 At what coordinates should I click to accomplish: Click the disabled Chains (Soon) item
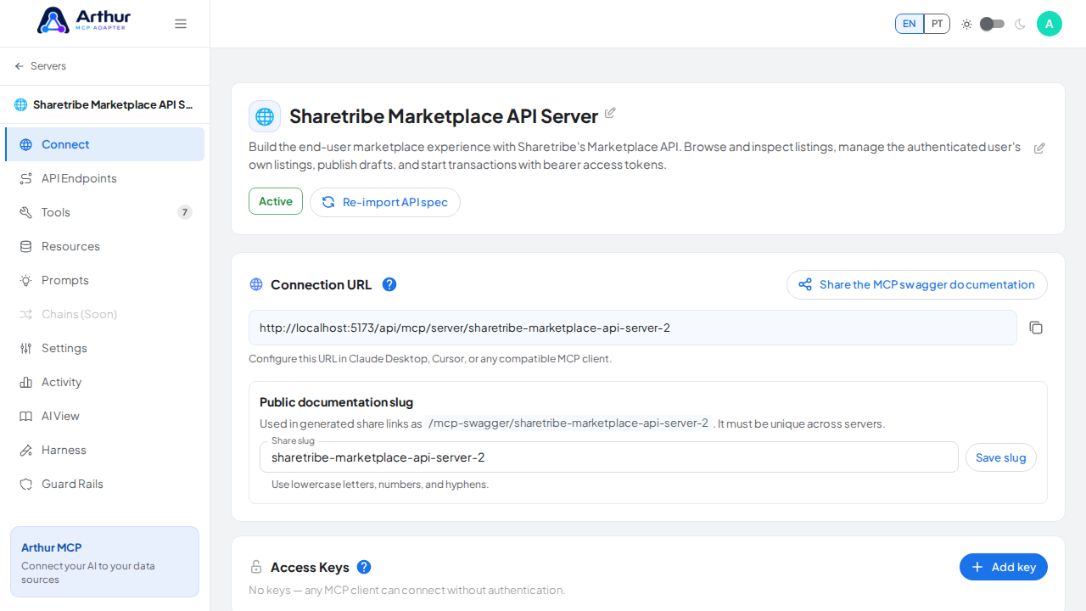(x=104, y=314)
